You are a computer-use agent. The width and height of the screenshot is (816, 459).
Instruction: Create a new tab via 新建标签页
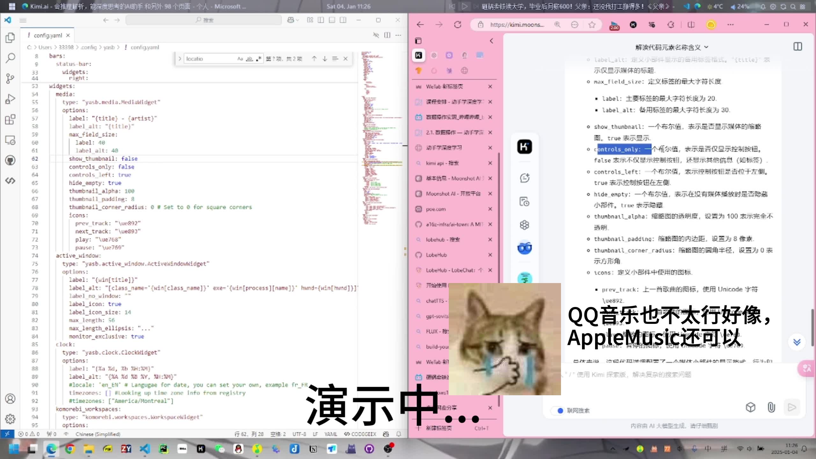[438, 428]
